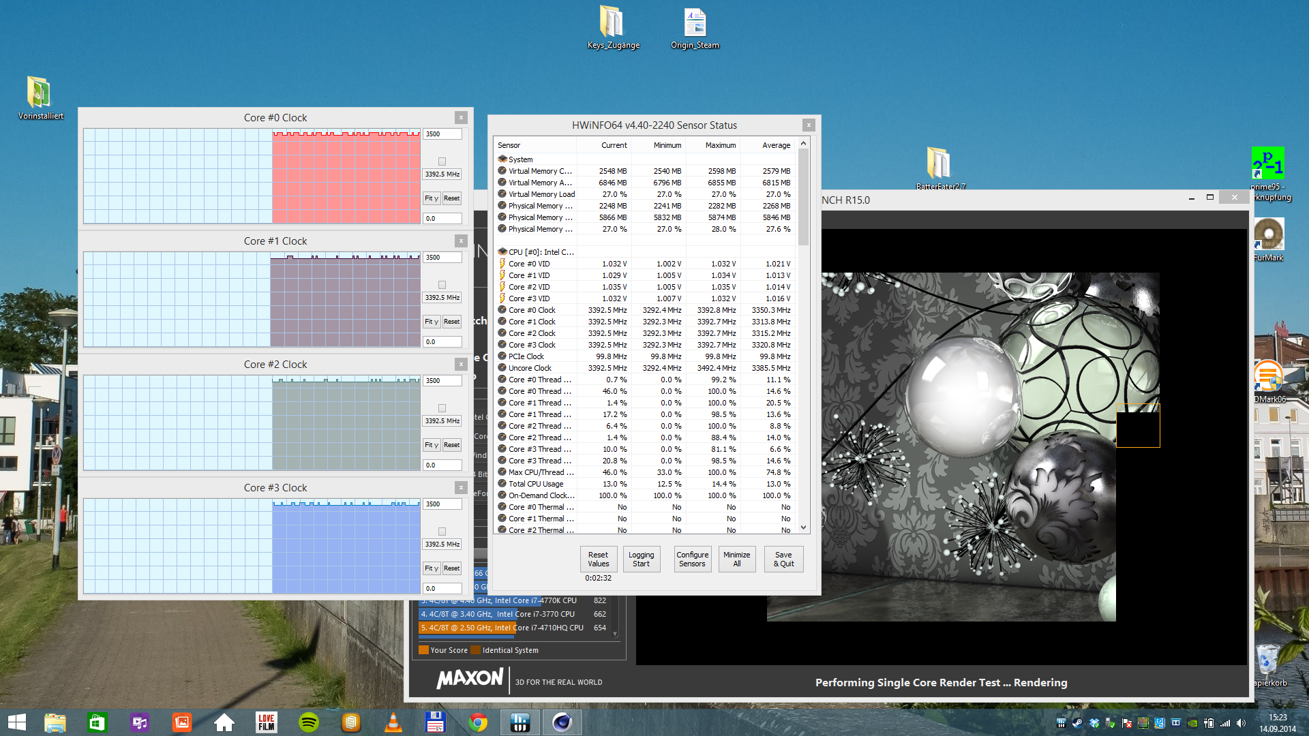
Task: Toggle checkbox in Core #2 Clock graph
Action: (442, 408)
